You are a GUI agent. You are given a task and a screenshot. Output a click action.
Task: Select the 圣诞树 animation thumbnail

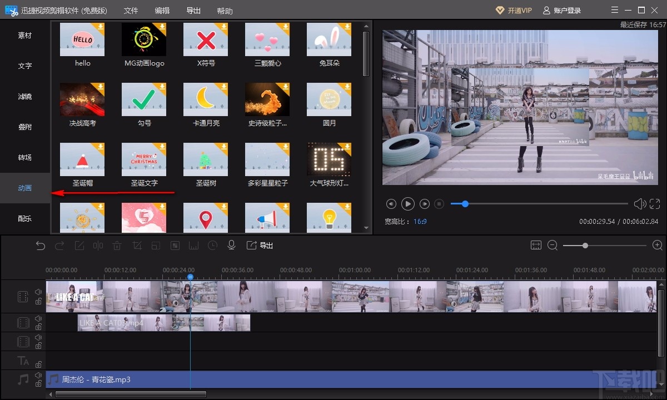tap(206, 158)
